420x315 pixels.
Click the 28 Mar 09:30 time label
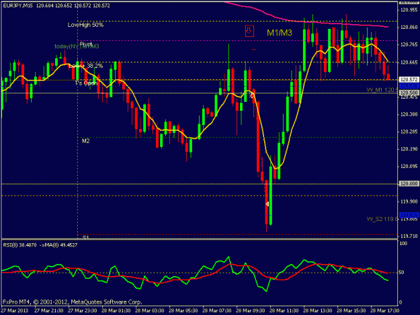[x=251, y=311]
